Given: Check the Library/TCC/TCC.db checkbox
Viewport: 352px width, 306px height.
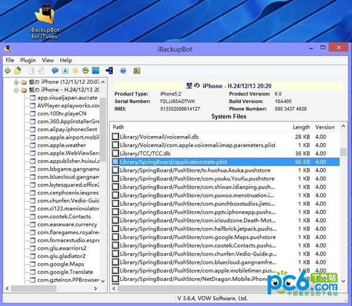Looking at the screenshot, I should [116, 153].
